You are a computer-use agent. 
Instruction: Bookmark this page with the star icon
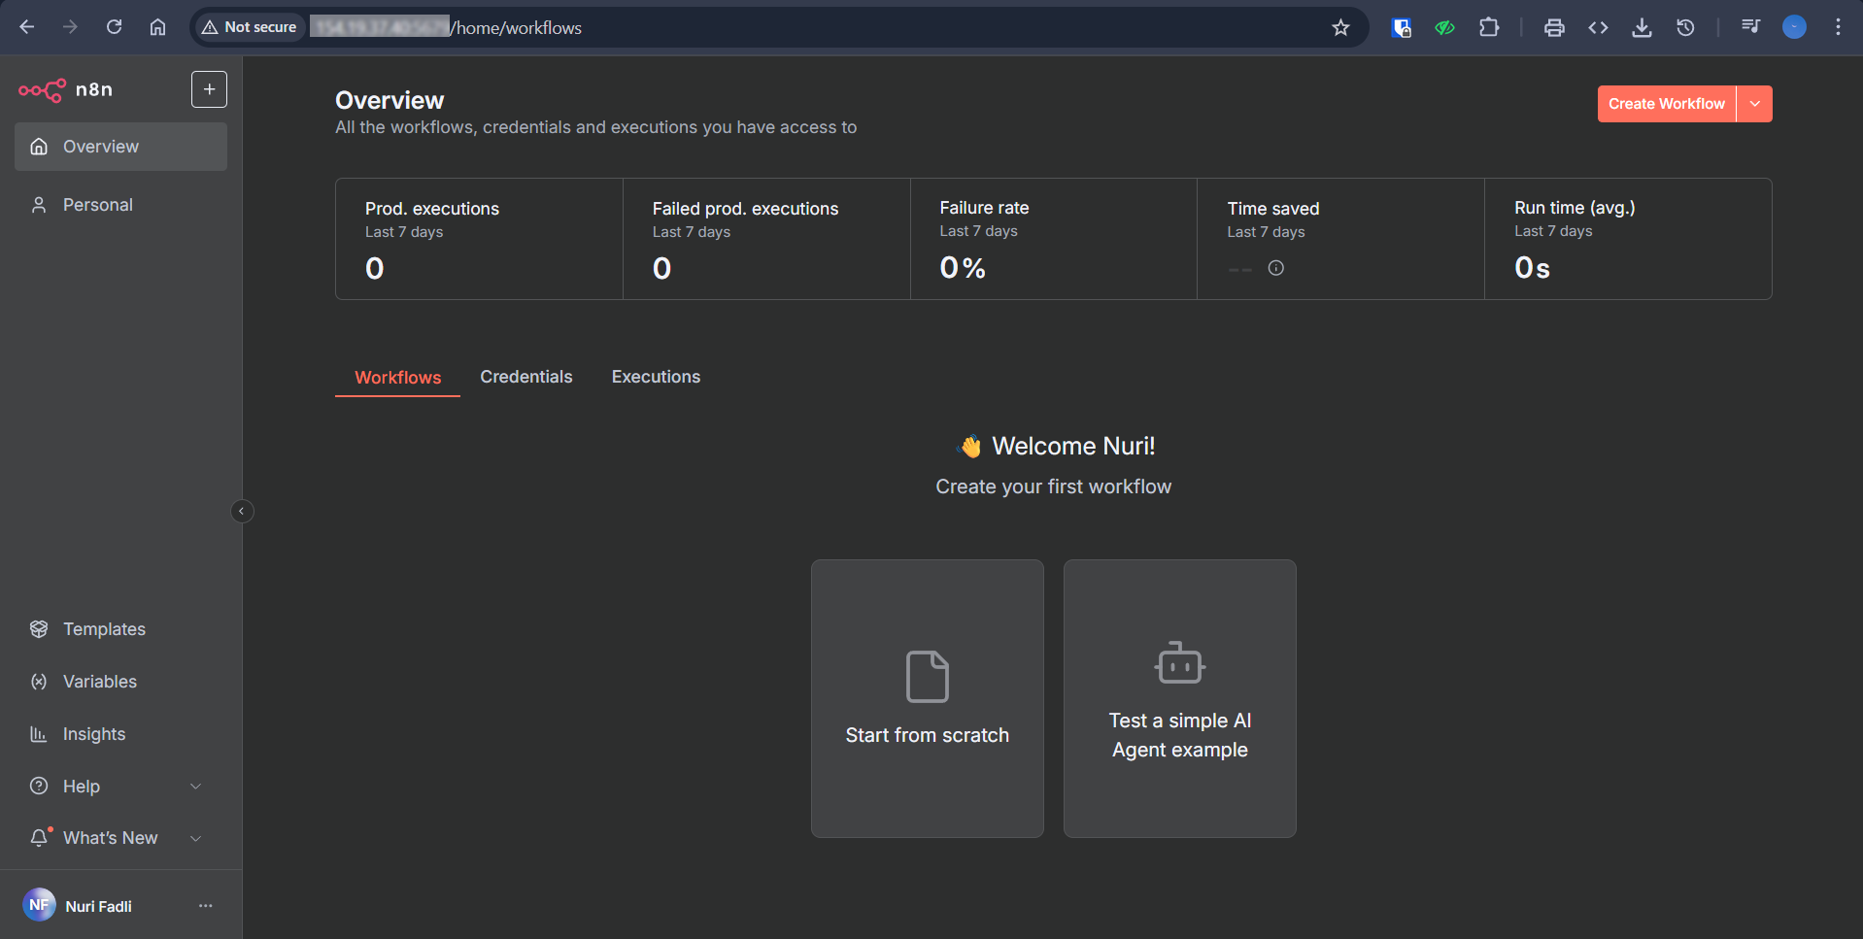1340,27
